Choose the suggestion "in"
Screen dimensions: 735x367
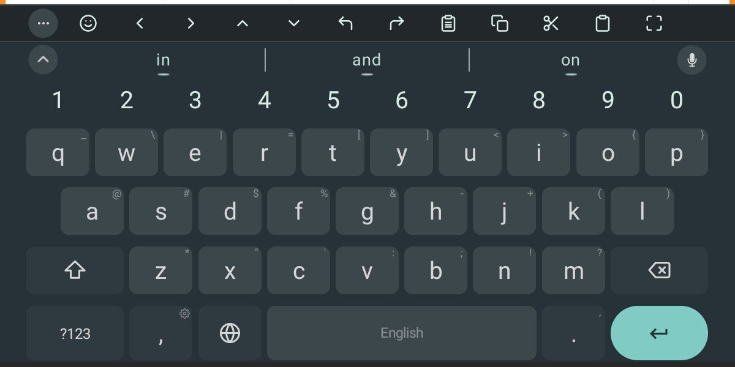click(x=163, y=60)
